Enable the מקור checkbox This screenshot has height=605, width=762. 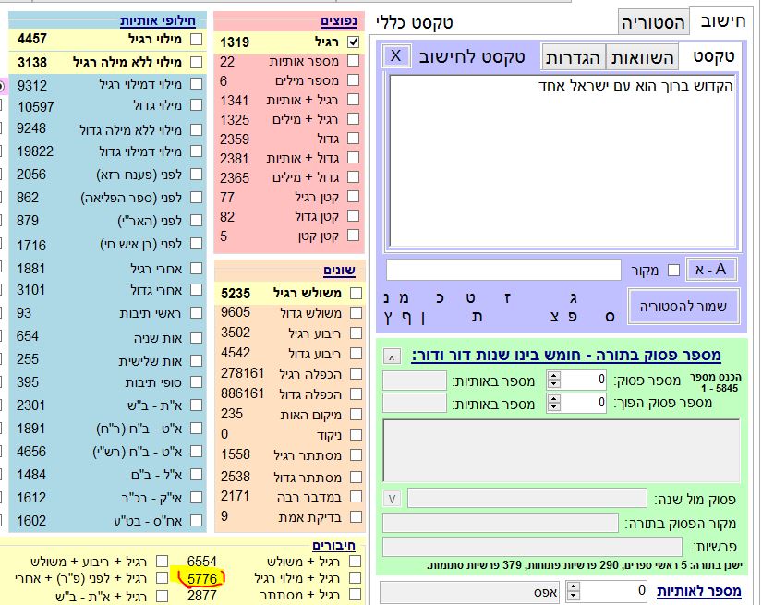673,270
